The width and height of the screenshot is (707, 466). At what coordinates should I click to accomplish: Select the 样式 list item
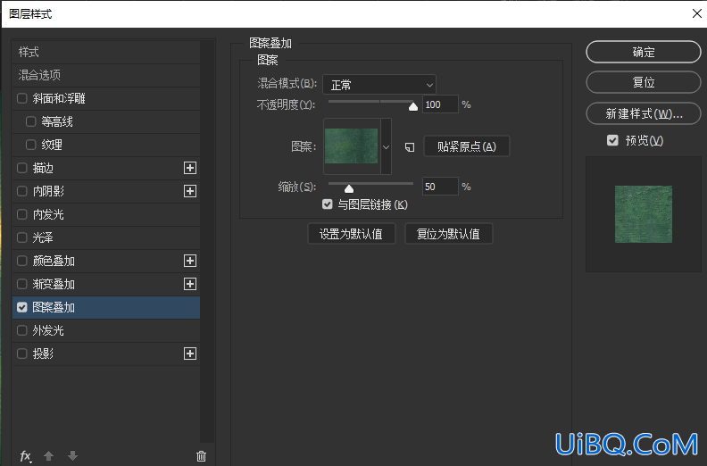[106, 53]
